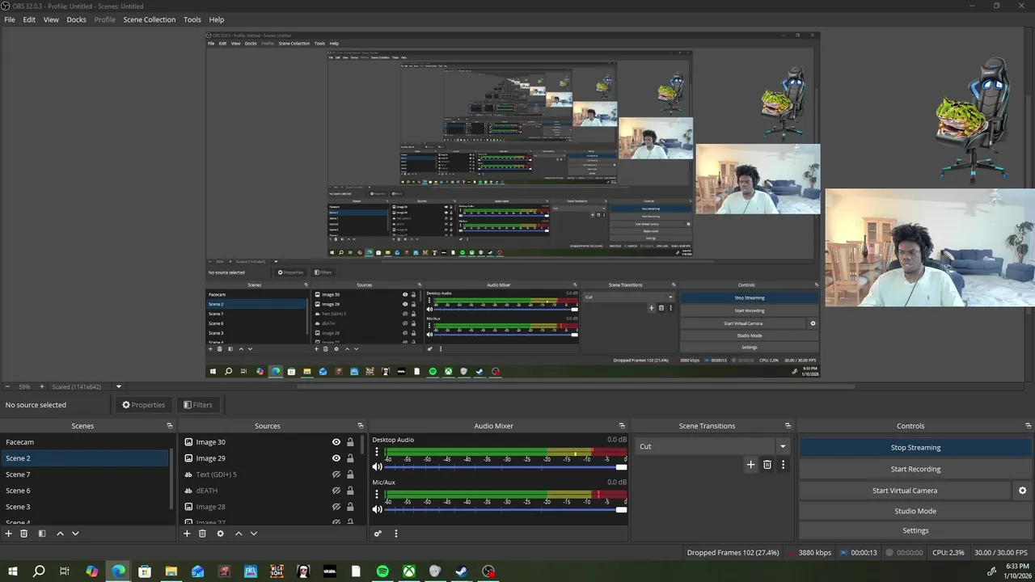This screenshot has height=582, width=1035.
Task: Remove selected scene with trash icon
Action: (x=24, y=533)
